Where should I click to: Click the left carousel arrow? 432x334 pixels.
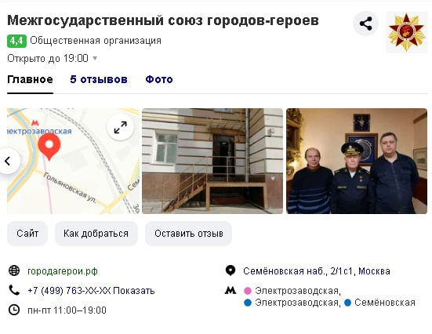coord(9,161)
